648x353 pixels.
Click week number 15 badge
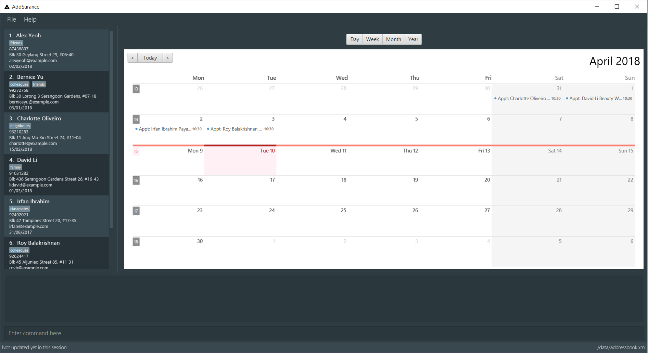click(136, 151)
